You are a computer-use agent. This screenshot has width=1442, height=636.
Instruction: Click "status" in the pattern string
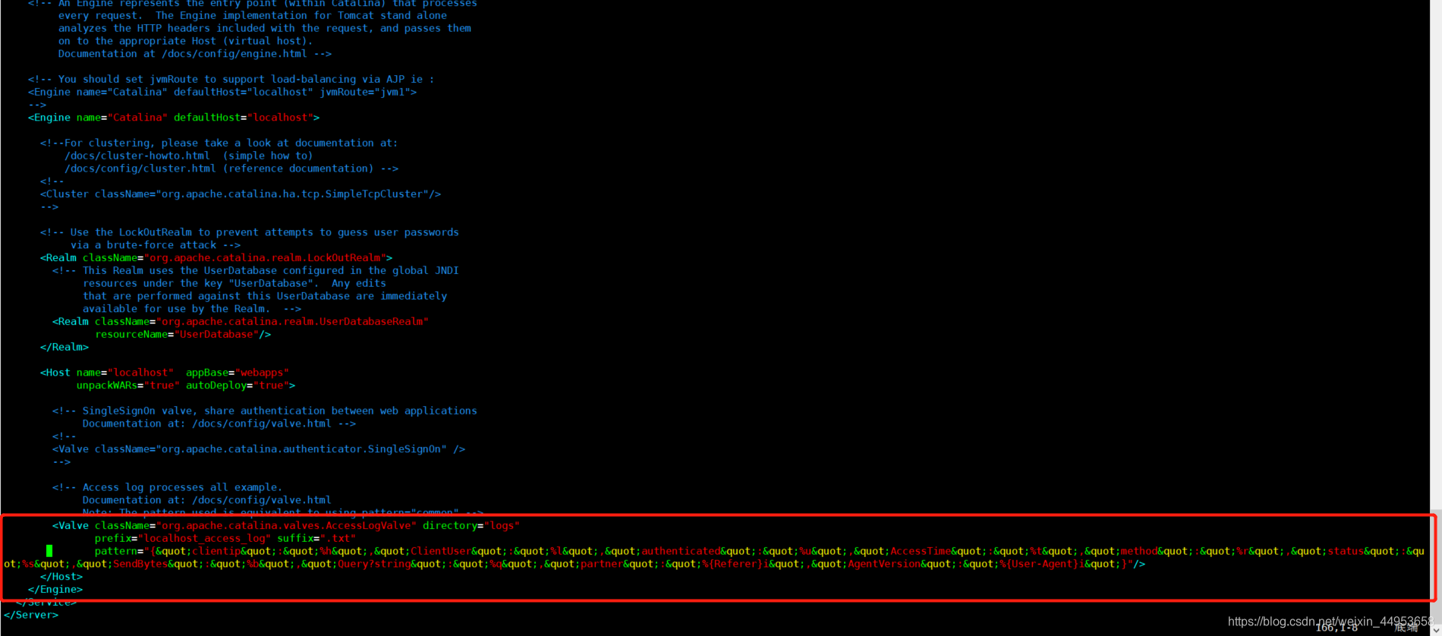[1346, 552]
